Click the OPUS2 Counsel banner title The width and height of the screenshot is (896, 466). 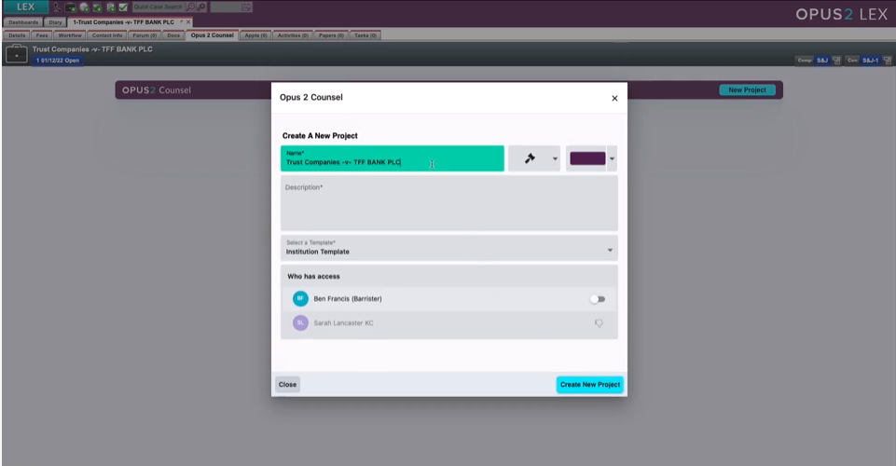coord(156,90)
